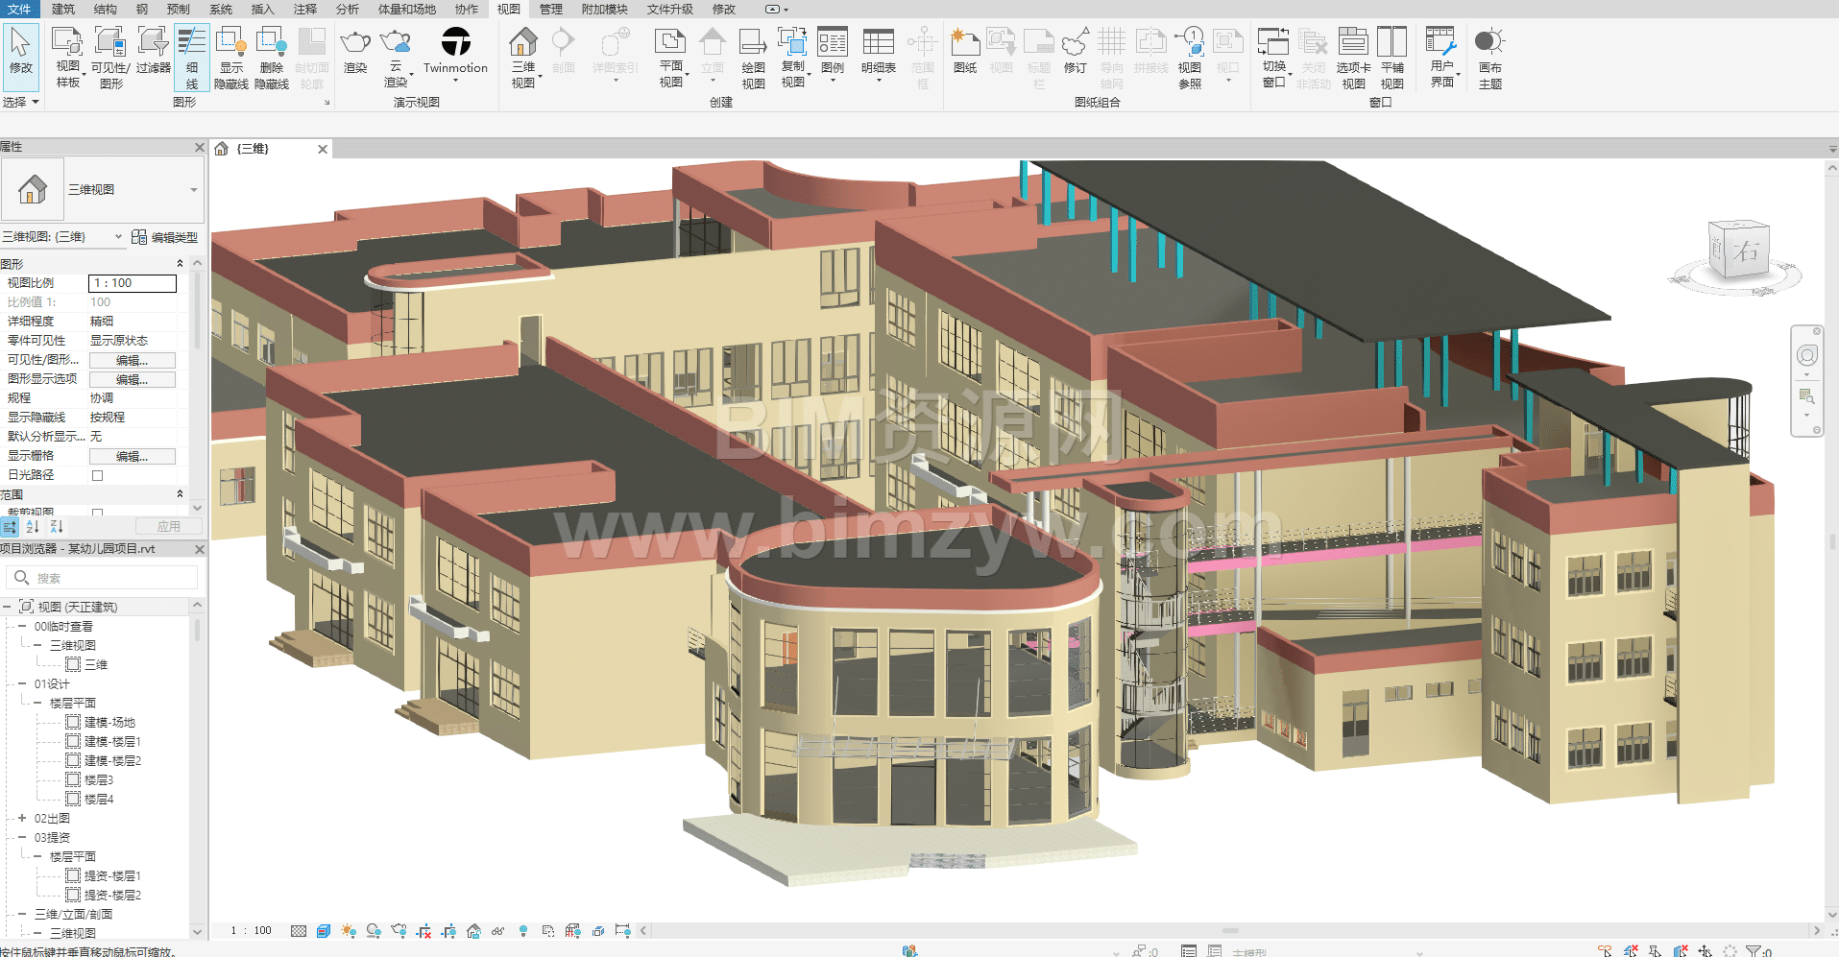Open the 三维视图 type selector dropdown
This screenshot has width=1839, height=957.
[x=193, y=190]
